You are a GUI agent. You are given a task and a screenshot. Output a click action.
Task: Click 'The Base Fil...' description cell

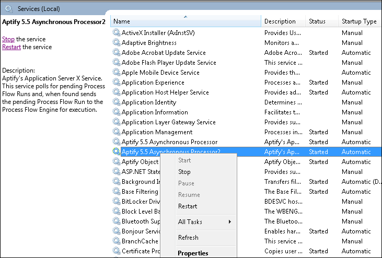283,192
